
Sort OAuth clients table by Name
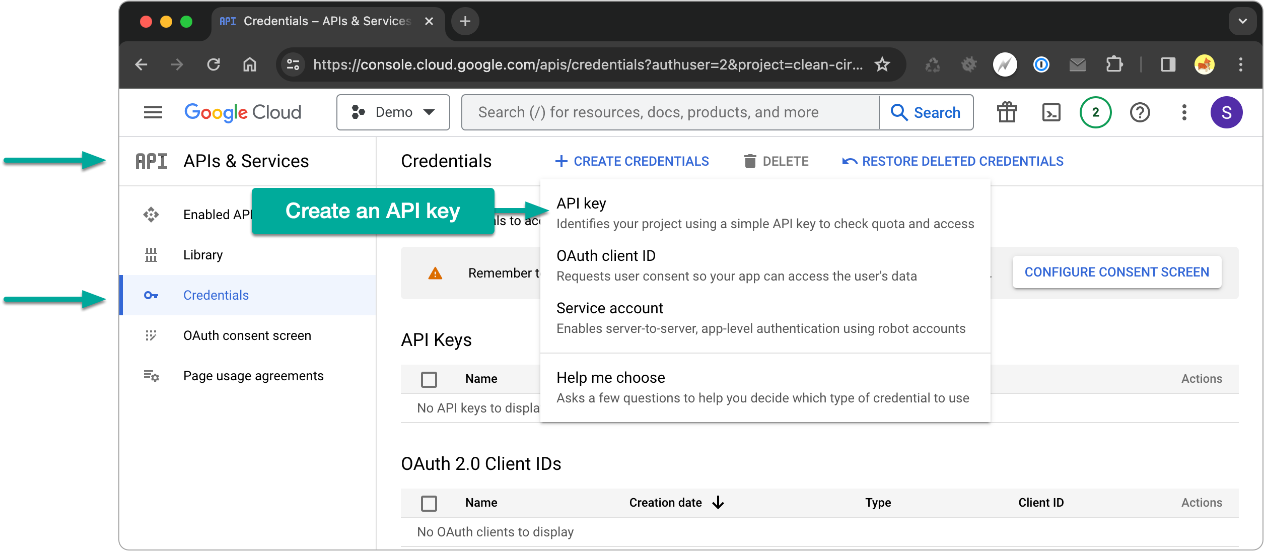pos(481,503)
